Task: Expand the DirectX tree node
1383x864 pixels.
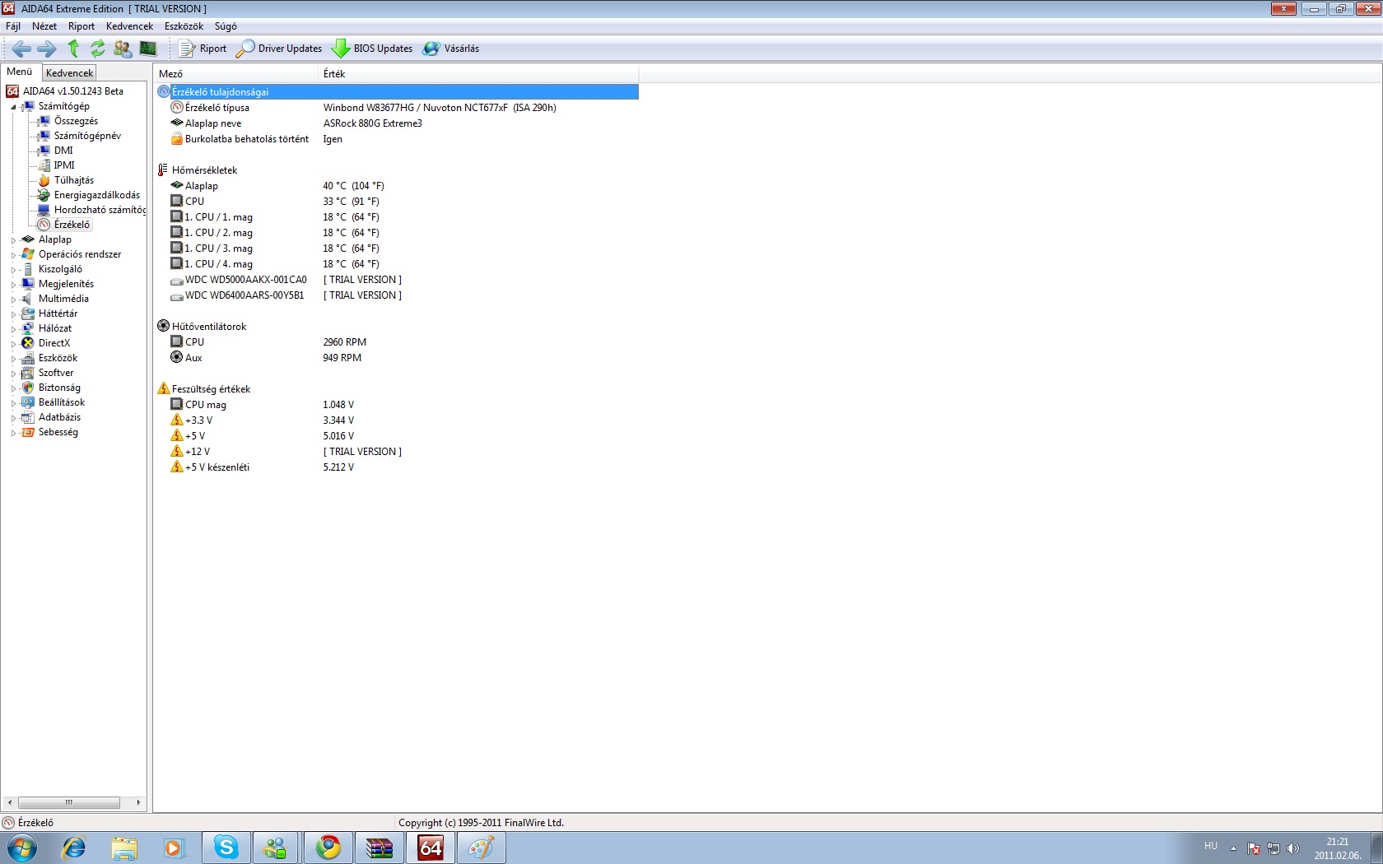Action: 13,344
